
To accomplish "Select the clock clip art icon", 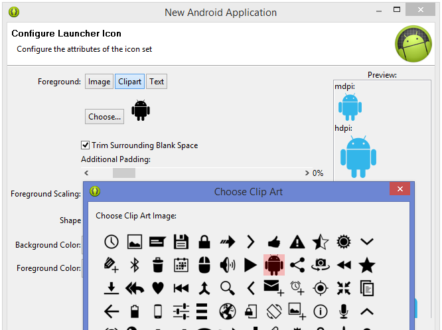I will click(111, 242).
